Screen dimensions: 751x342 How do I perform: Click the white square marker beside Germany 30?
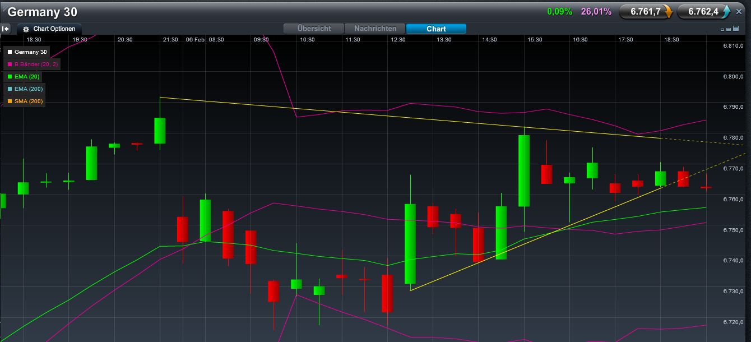(x=9, y=52)
